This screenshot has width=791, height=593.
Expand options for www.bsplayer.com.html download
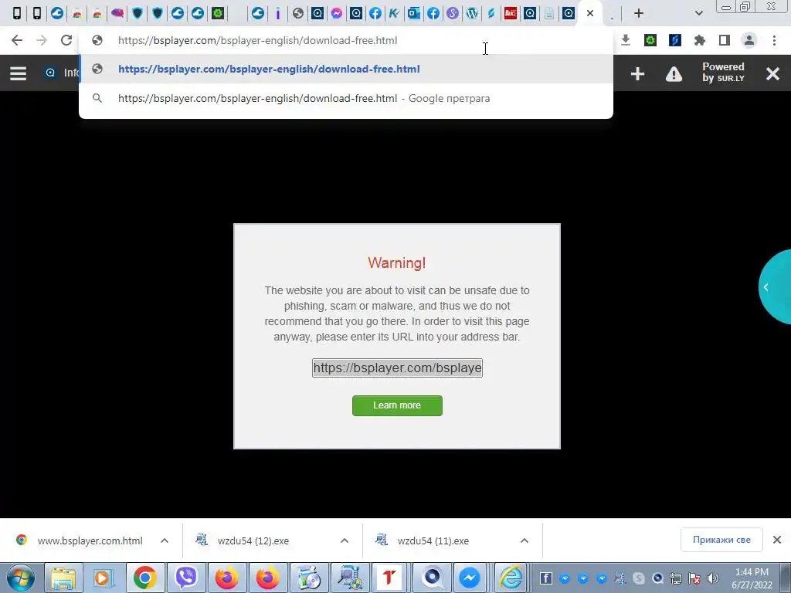click(x=165, y=540)
